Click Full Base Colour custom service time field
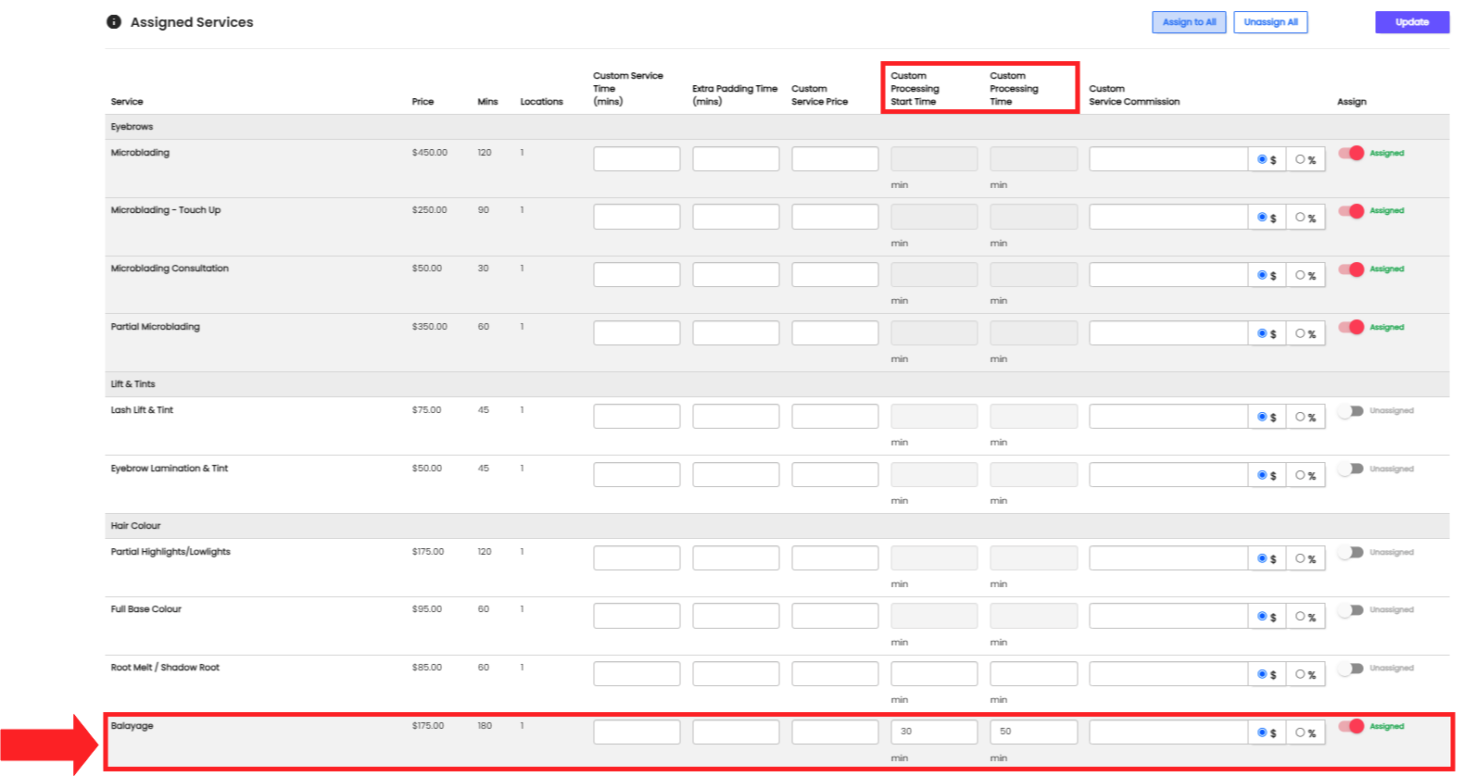 (637, 616)
